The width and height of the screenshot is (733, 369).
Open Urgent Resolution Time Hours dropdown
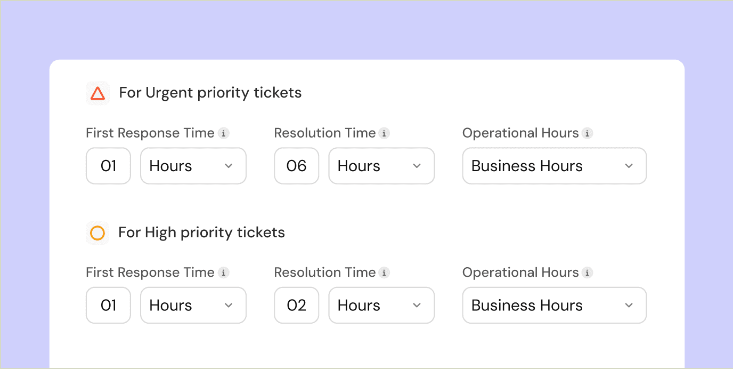click(381, 166)
